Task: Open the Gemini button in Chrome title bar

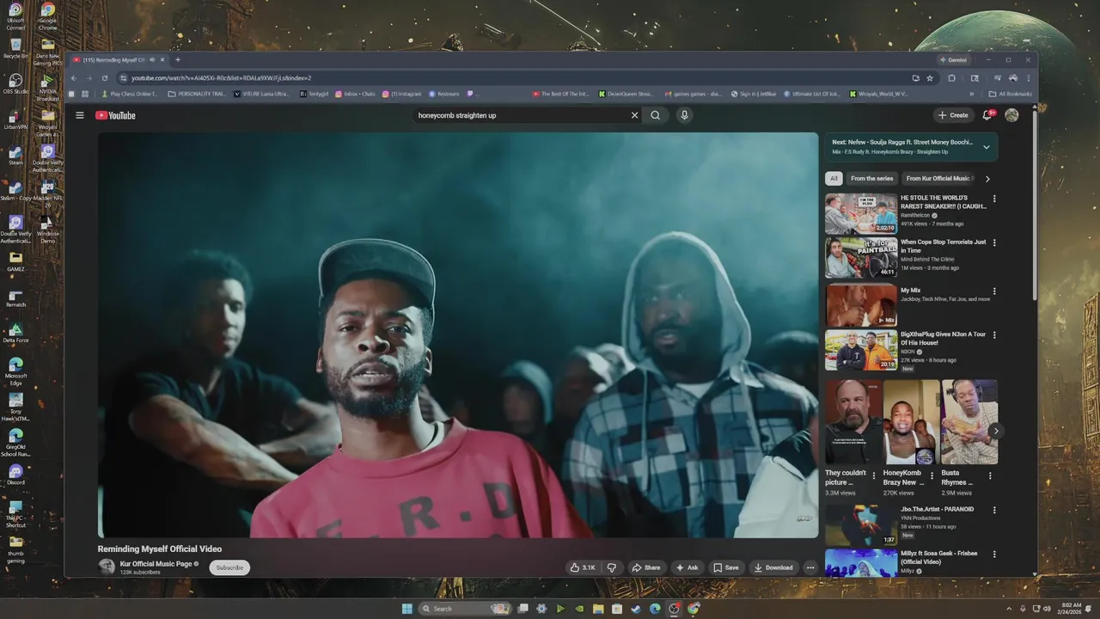Action: pos(954,60)
